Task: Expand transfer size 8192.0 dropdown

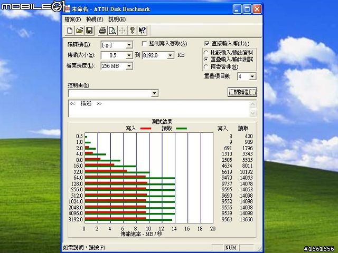Action: (171, 55)
